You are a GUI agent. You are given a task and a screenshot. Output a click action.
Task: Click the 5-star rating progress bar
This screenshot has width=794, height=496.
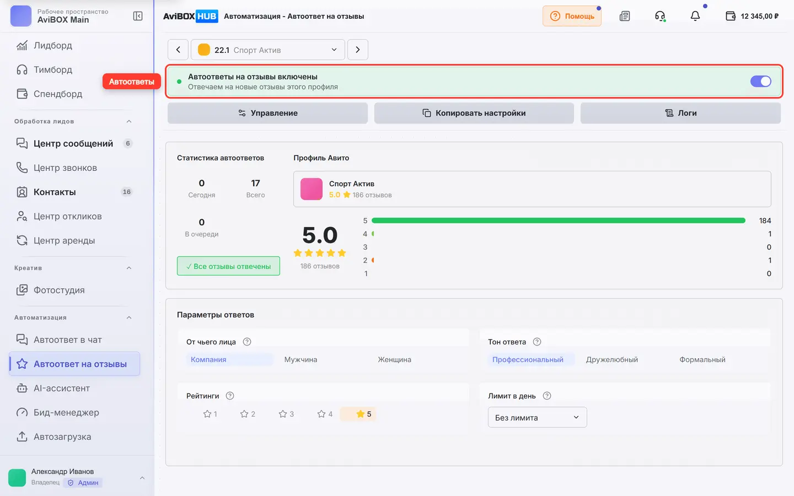click(559, 220)
